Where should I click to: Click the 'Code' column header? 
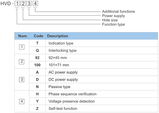pos(38,36)
